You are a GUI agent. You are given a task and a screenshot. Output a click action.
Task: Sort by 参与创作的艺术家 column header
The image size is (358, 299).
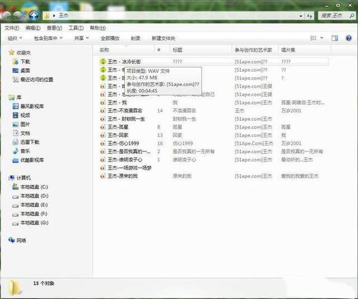(254, 50)
